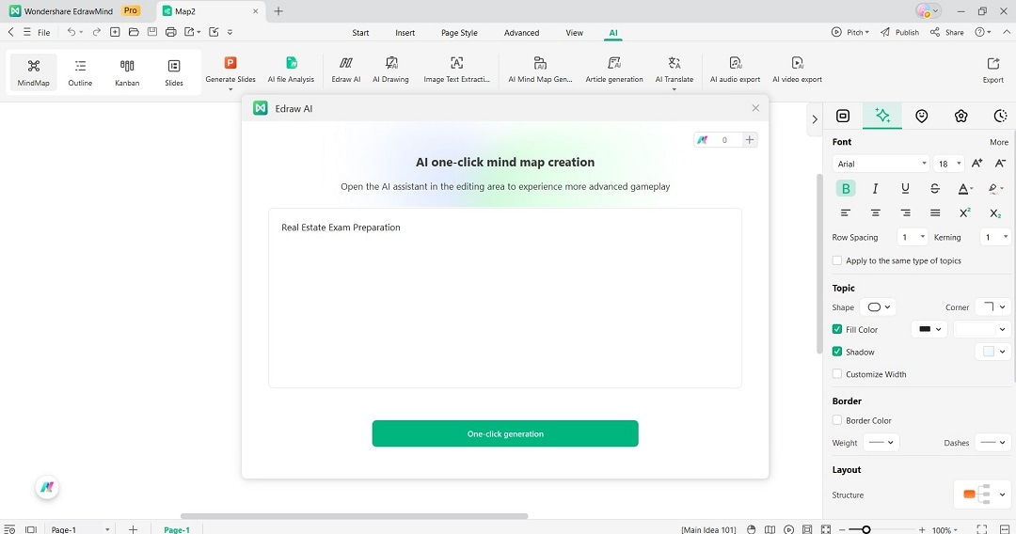This screenshot has height=534, width=1016.
Task: Open Article generation tool
Action: [614, 70]
